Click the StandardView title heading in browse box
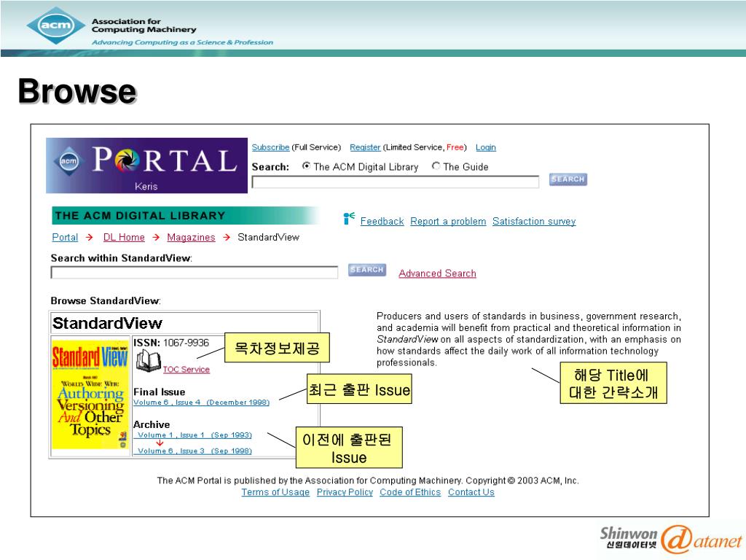The width and height of the screenshot is (746, 560). tap(108, 323)
